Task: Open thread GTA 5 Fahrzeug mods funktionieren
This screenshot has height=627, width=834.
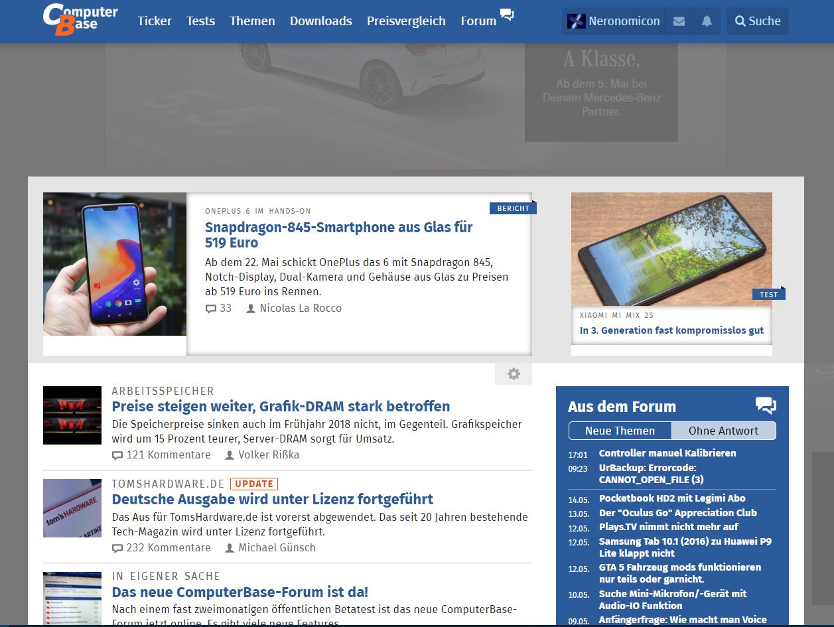Action: 680,573
